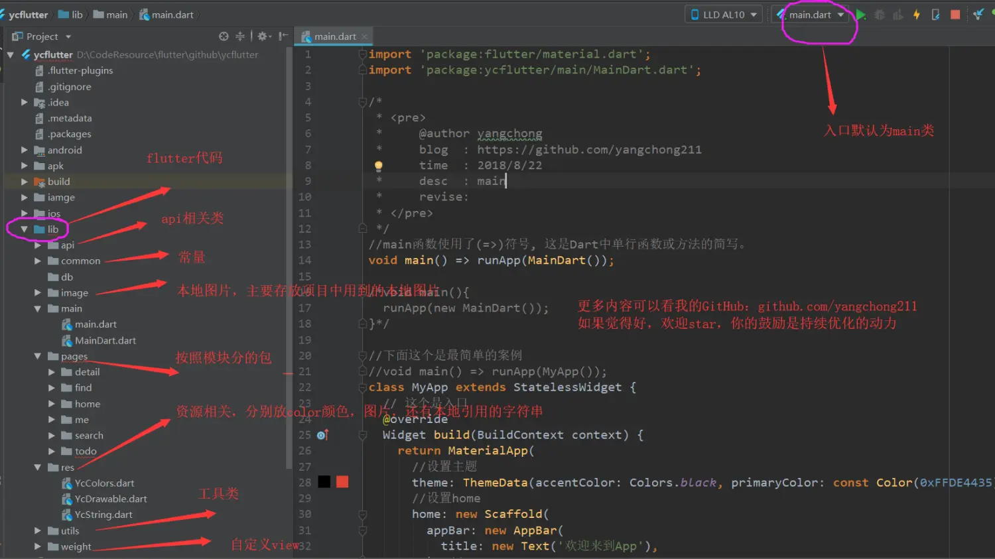Collapse the lib folder
This screenshot has width=995, height=559.
(25, 229)
